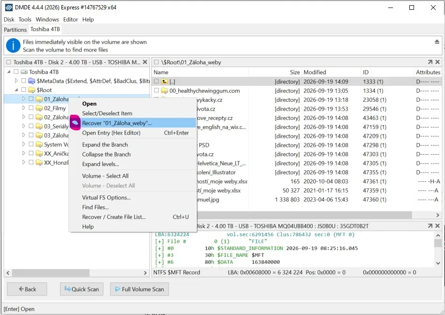The height and width of the screenshot is (315, 445).
Task: Collapse the Toshiba 4TB tree node
Action: tap(9, 72)
